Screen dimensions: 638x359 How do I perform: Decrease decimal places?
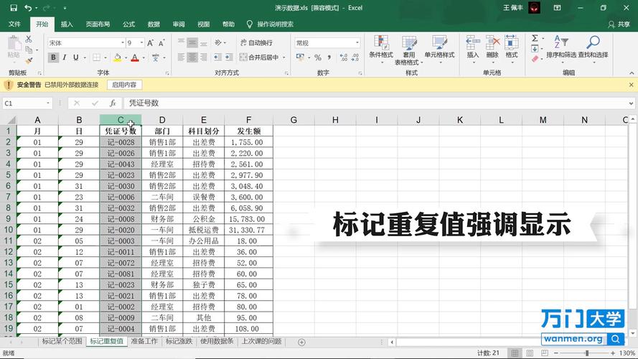click(355, 57)
